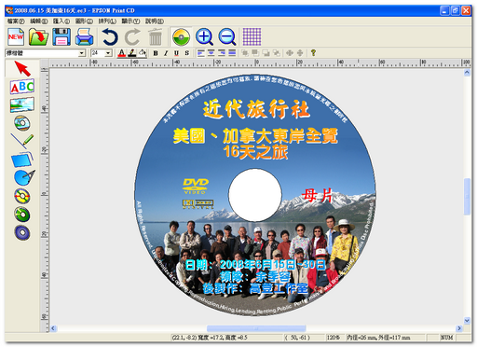Viewport: 477px width, 347px height.
Task: Save the project with the floppy disk icon
Action: point(61,37)
